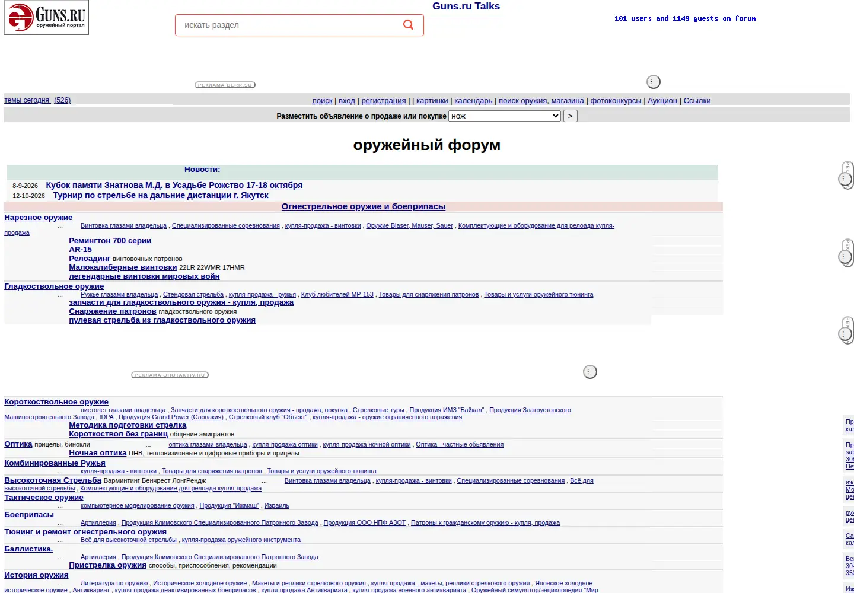Open the AR-15 subforum
This screenshot has width=854, height=593.
81,250
